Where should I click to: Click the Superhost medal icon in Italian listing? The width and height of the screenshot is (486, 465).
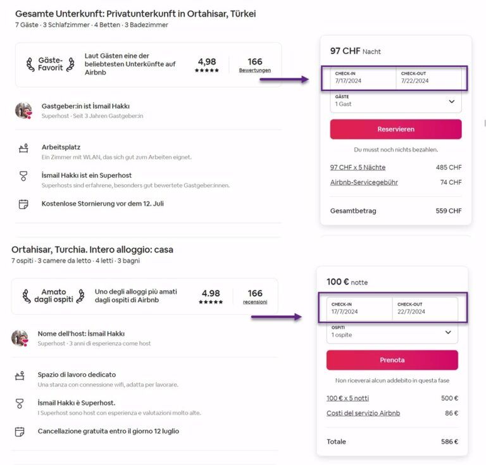(20, 404)
